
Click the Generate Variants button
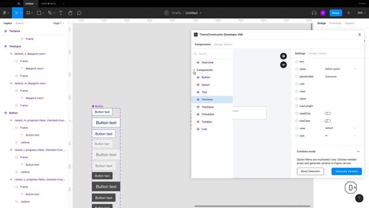point(347,171)
